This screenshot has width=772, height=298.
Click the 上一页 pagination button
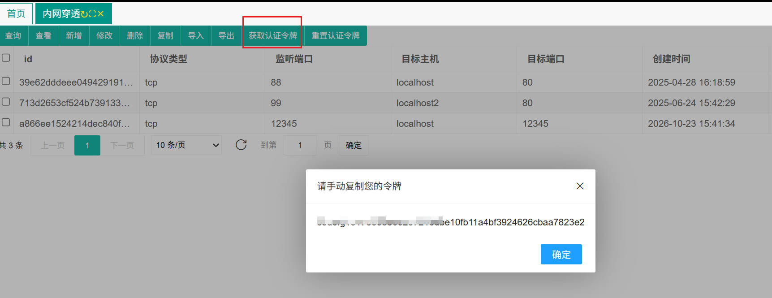(x=52, y=145)
